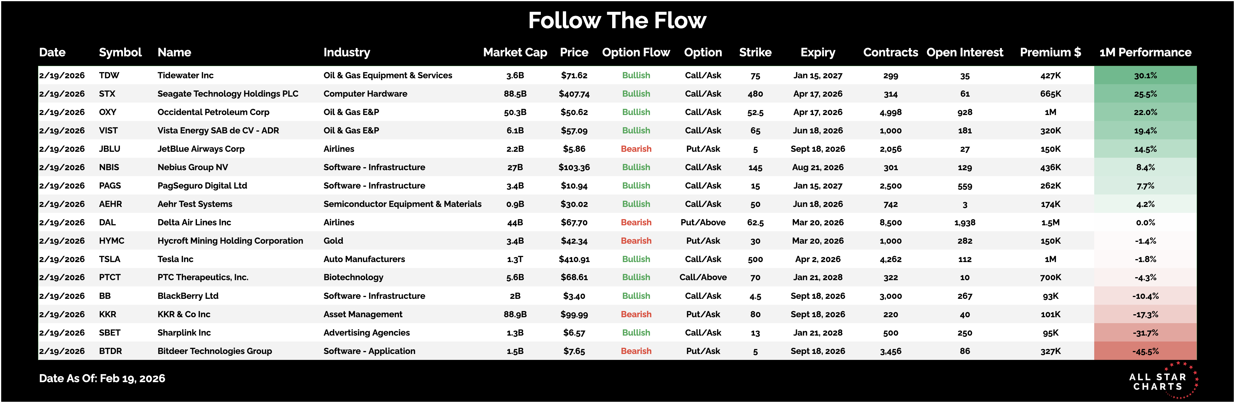
Task: Select the OXY ticker symbol
Action: coord(108,112)
